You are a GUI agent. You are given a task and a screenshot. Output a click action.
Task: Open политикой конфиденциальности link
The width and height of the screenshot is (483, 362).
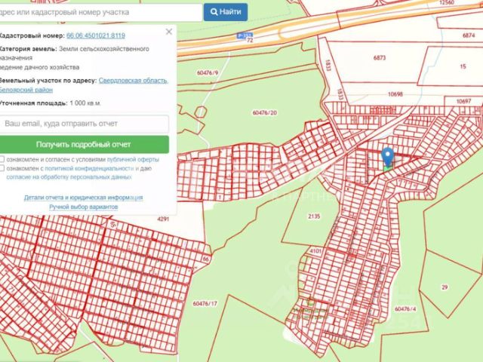89,168
